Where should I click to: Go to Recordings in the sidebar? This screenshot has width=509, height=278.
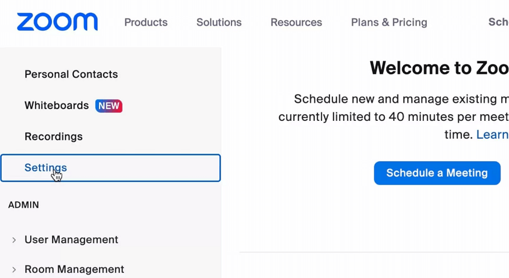[54, 136]
